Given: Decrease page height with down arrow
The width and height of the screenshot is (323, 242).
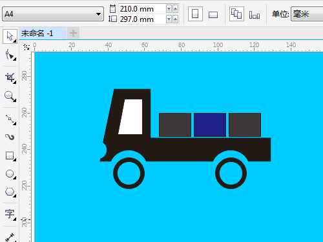Looking at the screenshot, I should tap(169, 19).
